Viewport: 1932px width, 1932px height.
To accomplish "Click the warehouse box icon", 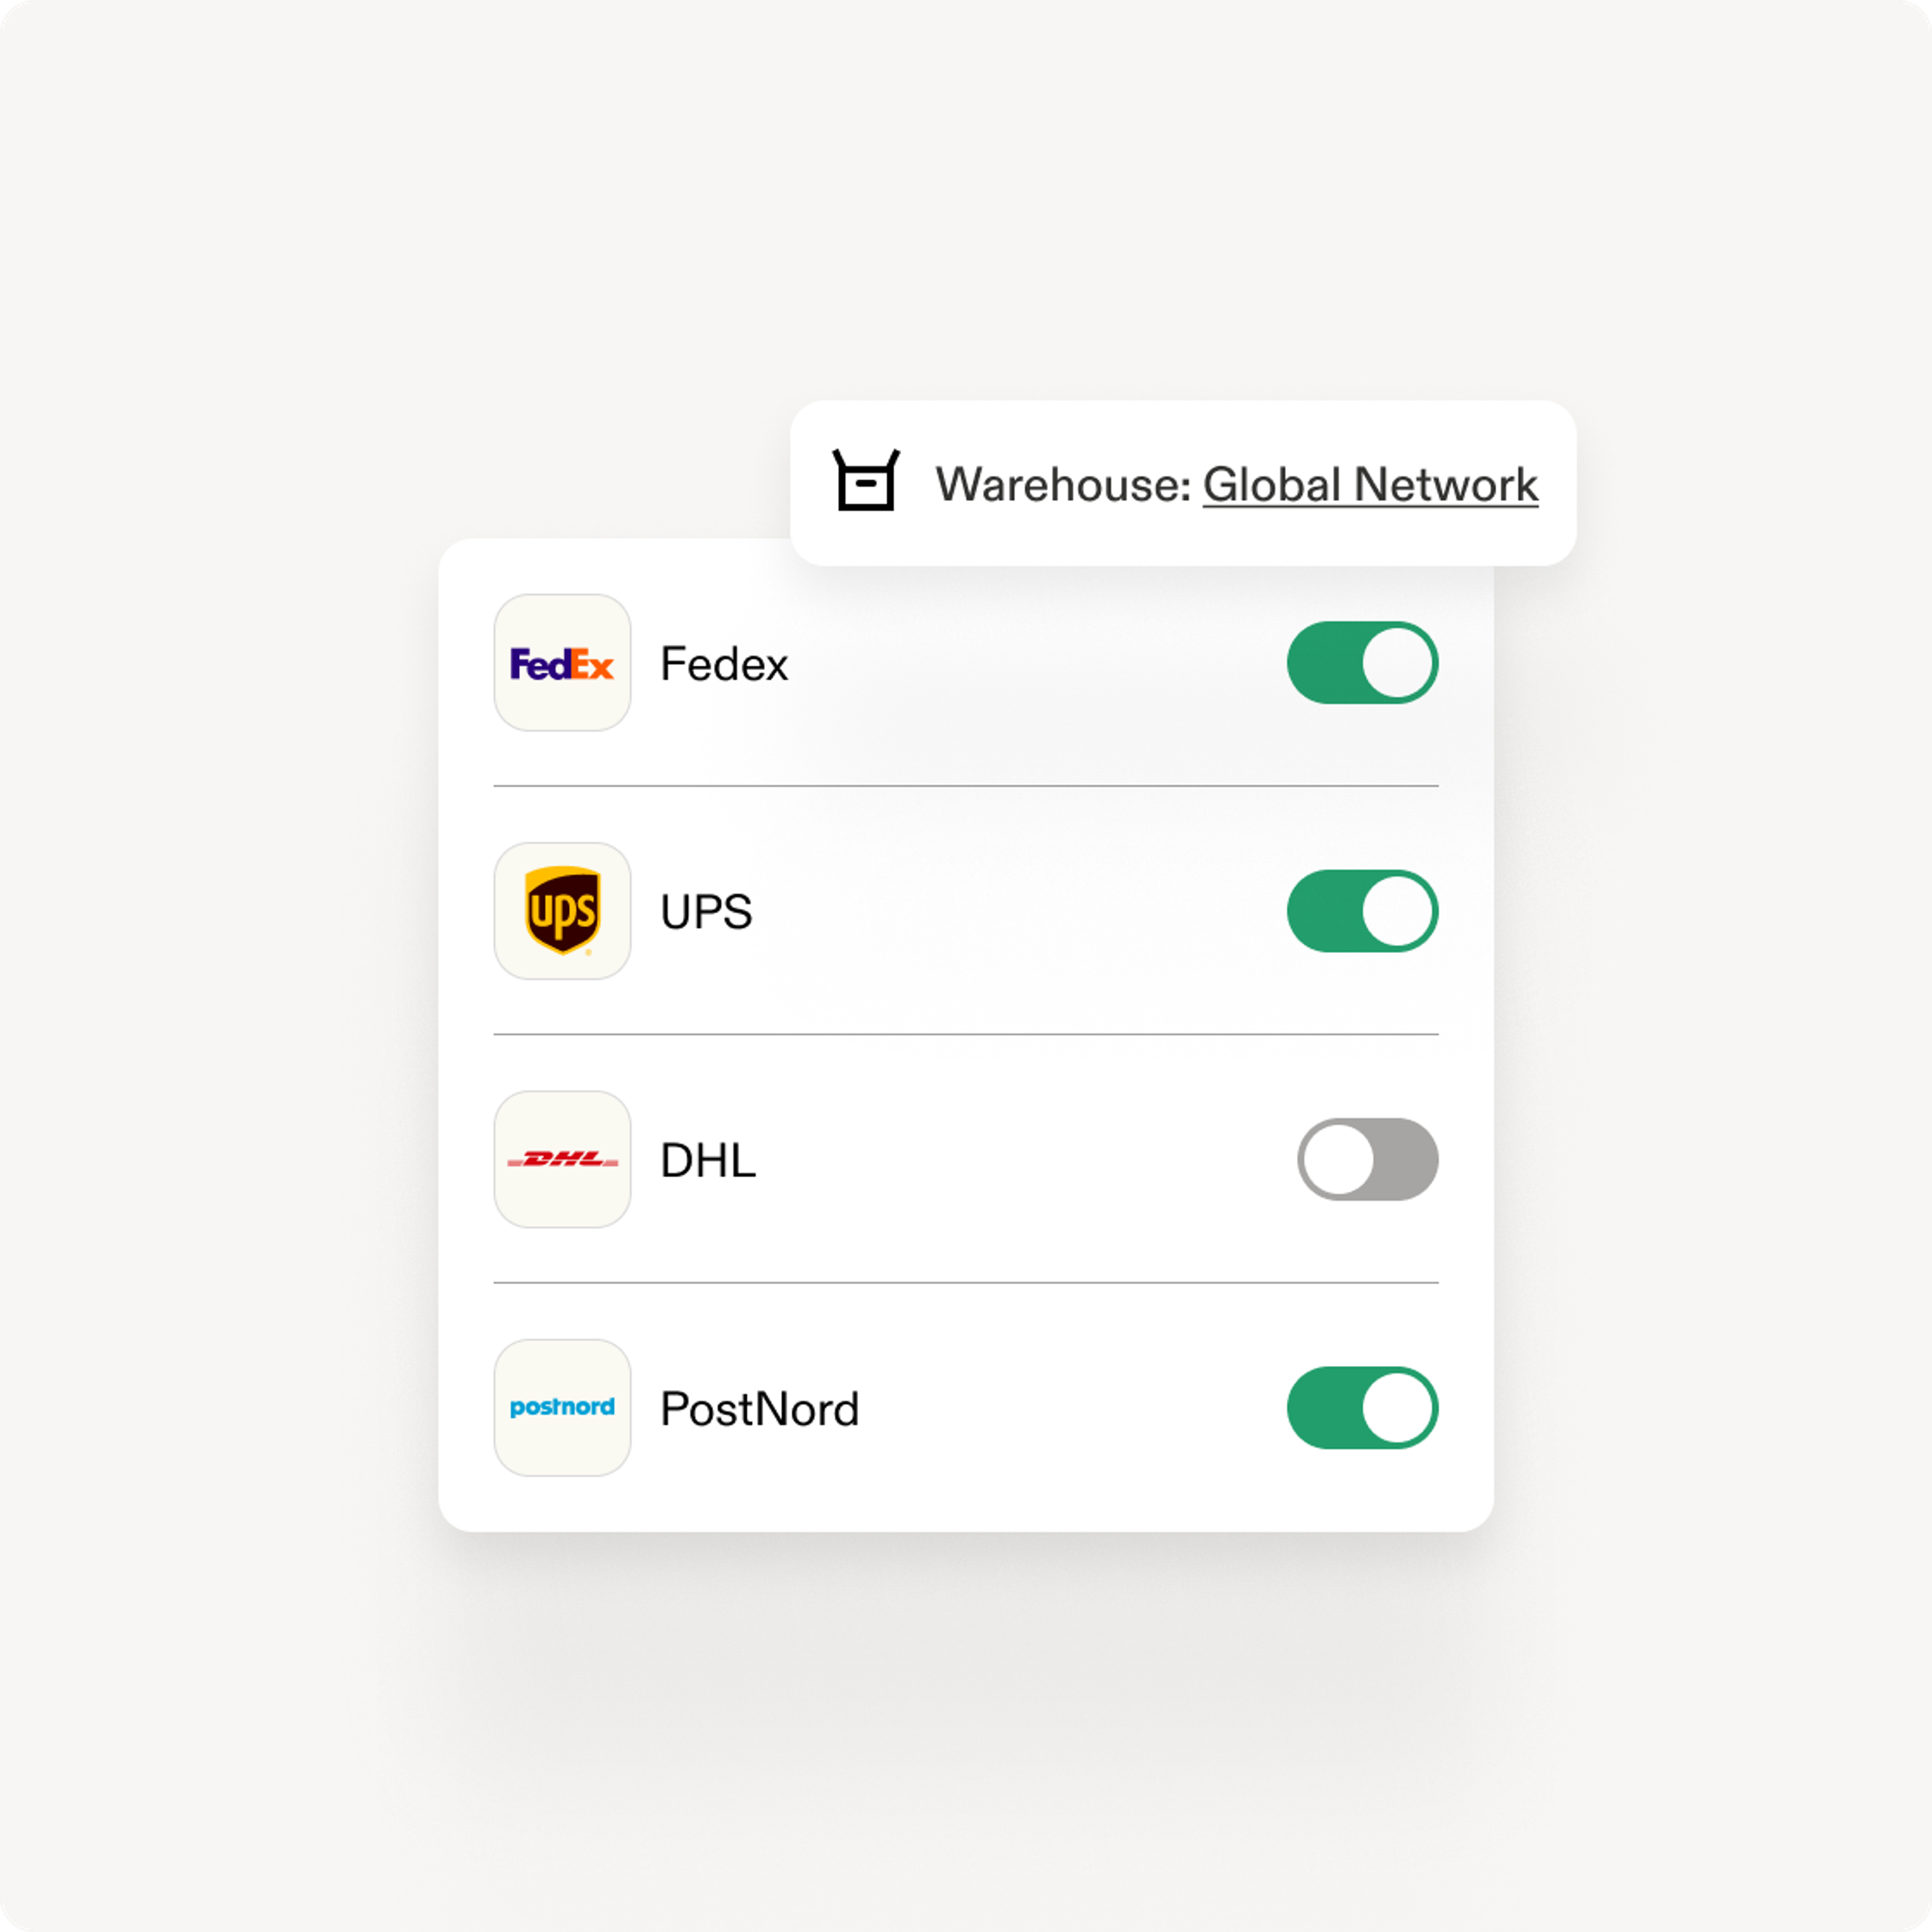I will [866, 480].
